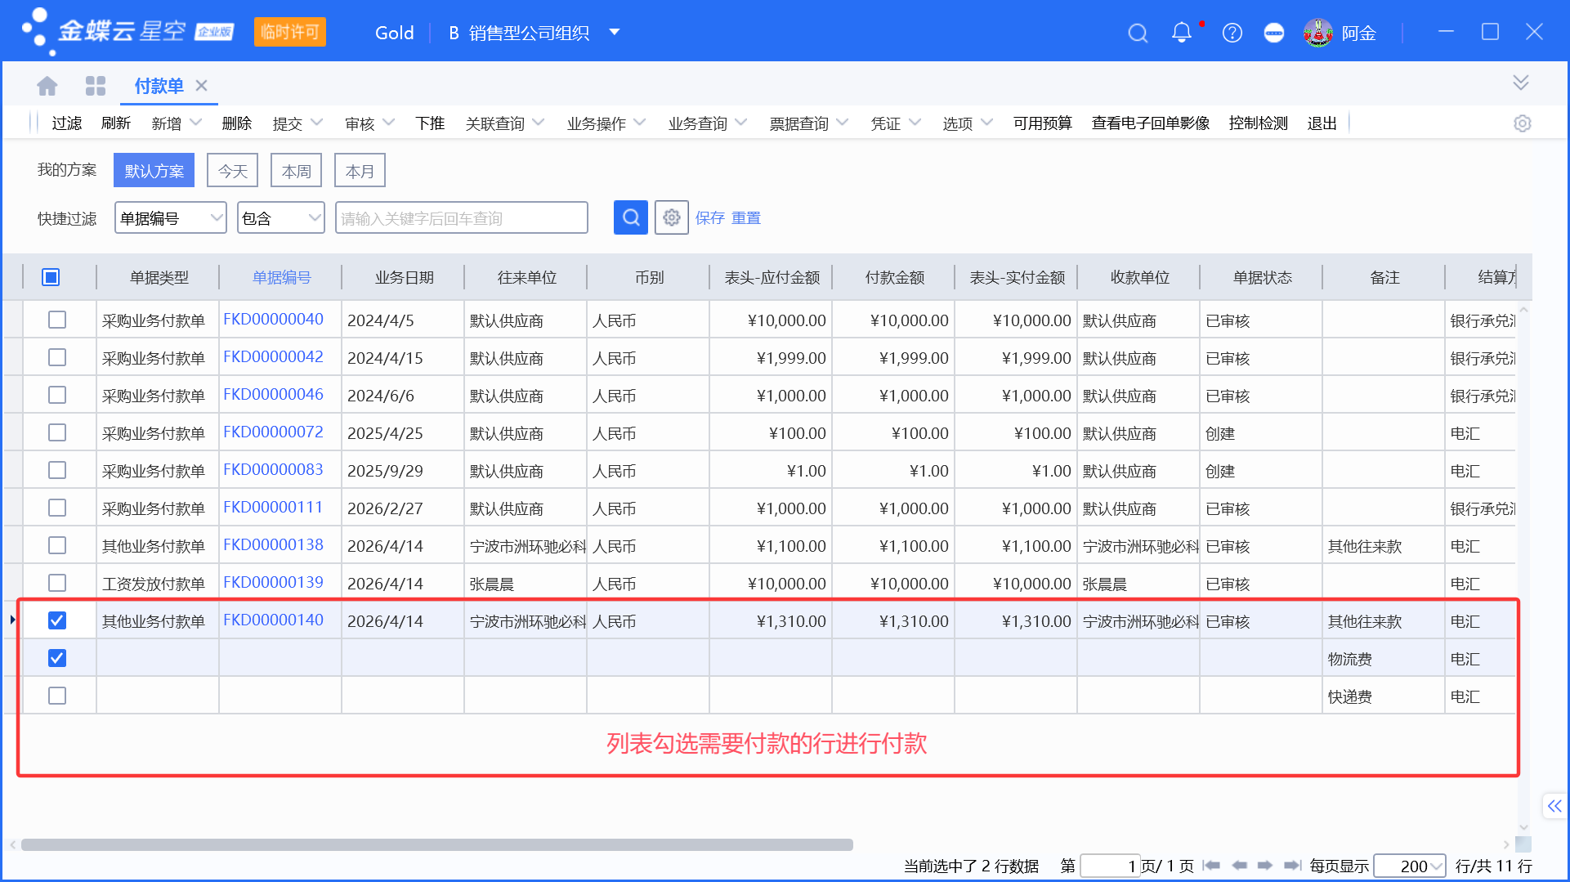Image resolution: width=1570 pixels, height=882 pixels.
Task: Open document link FKD00000138
Action: coord(273,544)
